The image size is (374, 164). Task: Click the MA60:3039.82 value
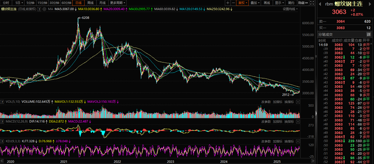tap(165, 9)
